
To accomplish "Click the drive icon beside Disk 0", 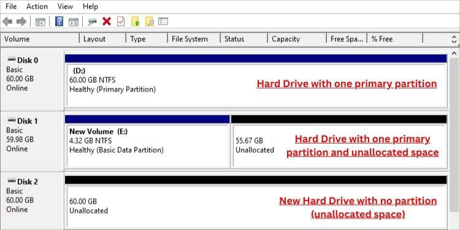I will (x=12, y=59).
